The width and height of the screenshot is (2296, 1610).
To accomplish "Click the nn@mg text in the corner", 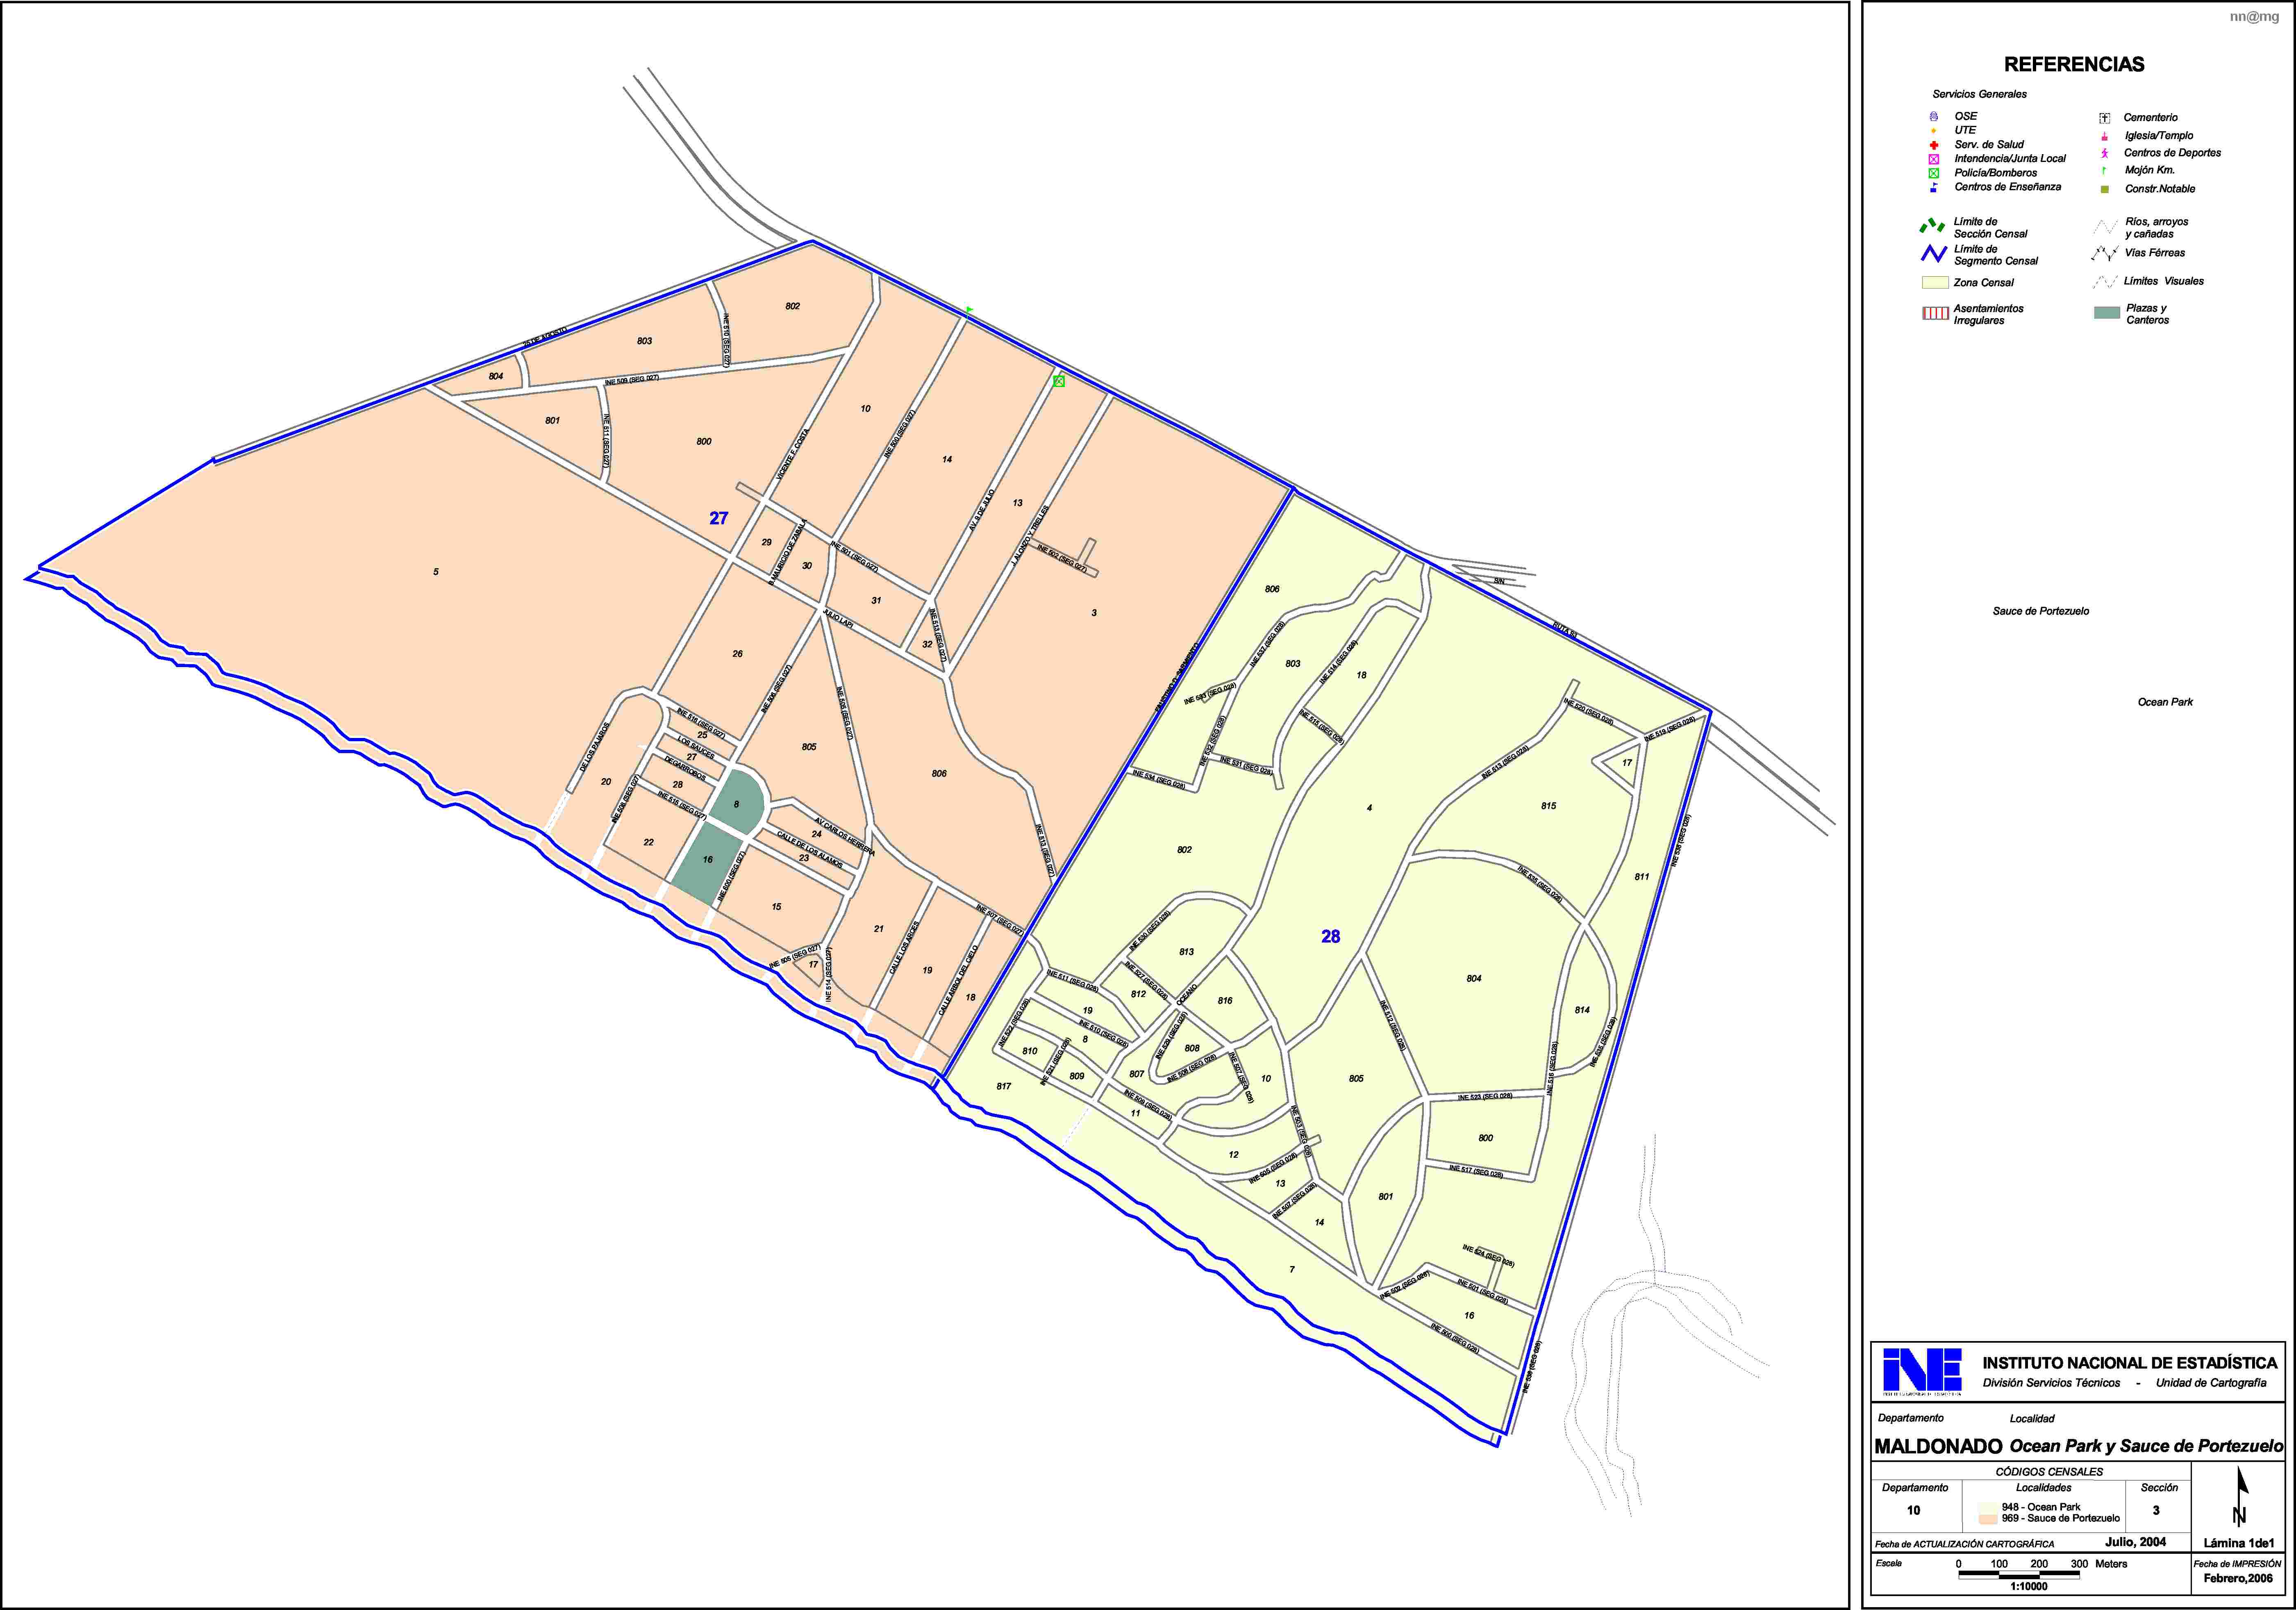I will click(2254, 17).
